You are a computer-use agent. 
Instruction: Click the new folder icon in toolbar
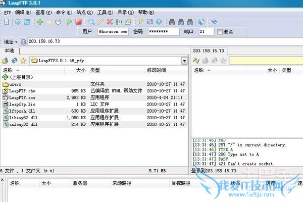(x=128, y=22)
